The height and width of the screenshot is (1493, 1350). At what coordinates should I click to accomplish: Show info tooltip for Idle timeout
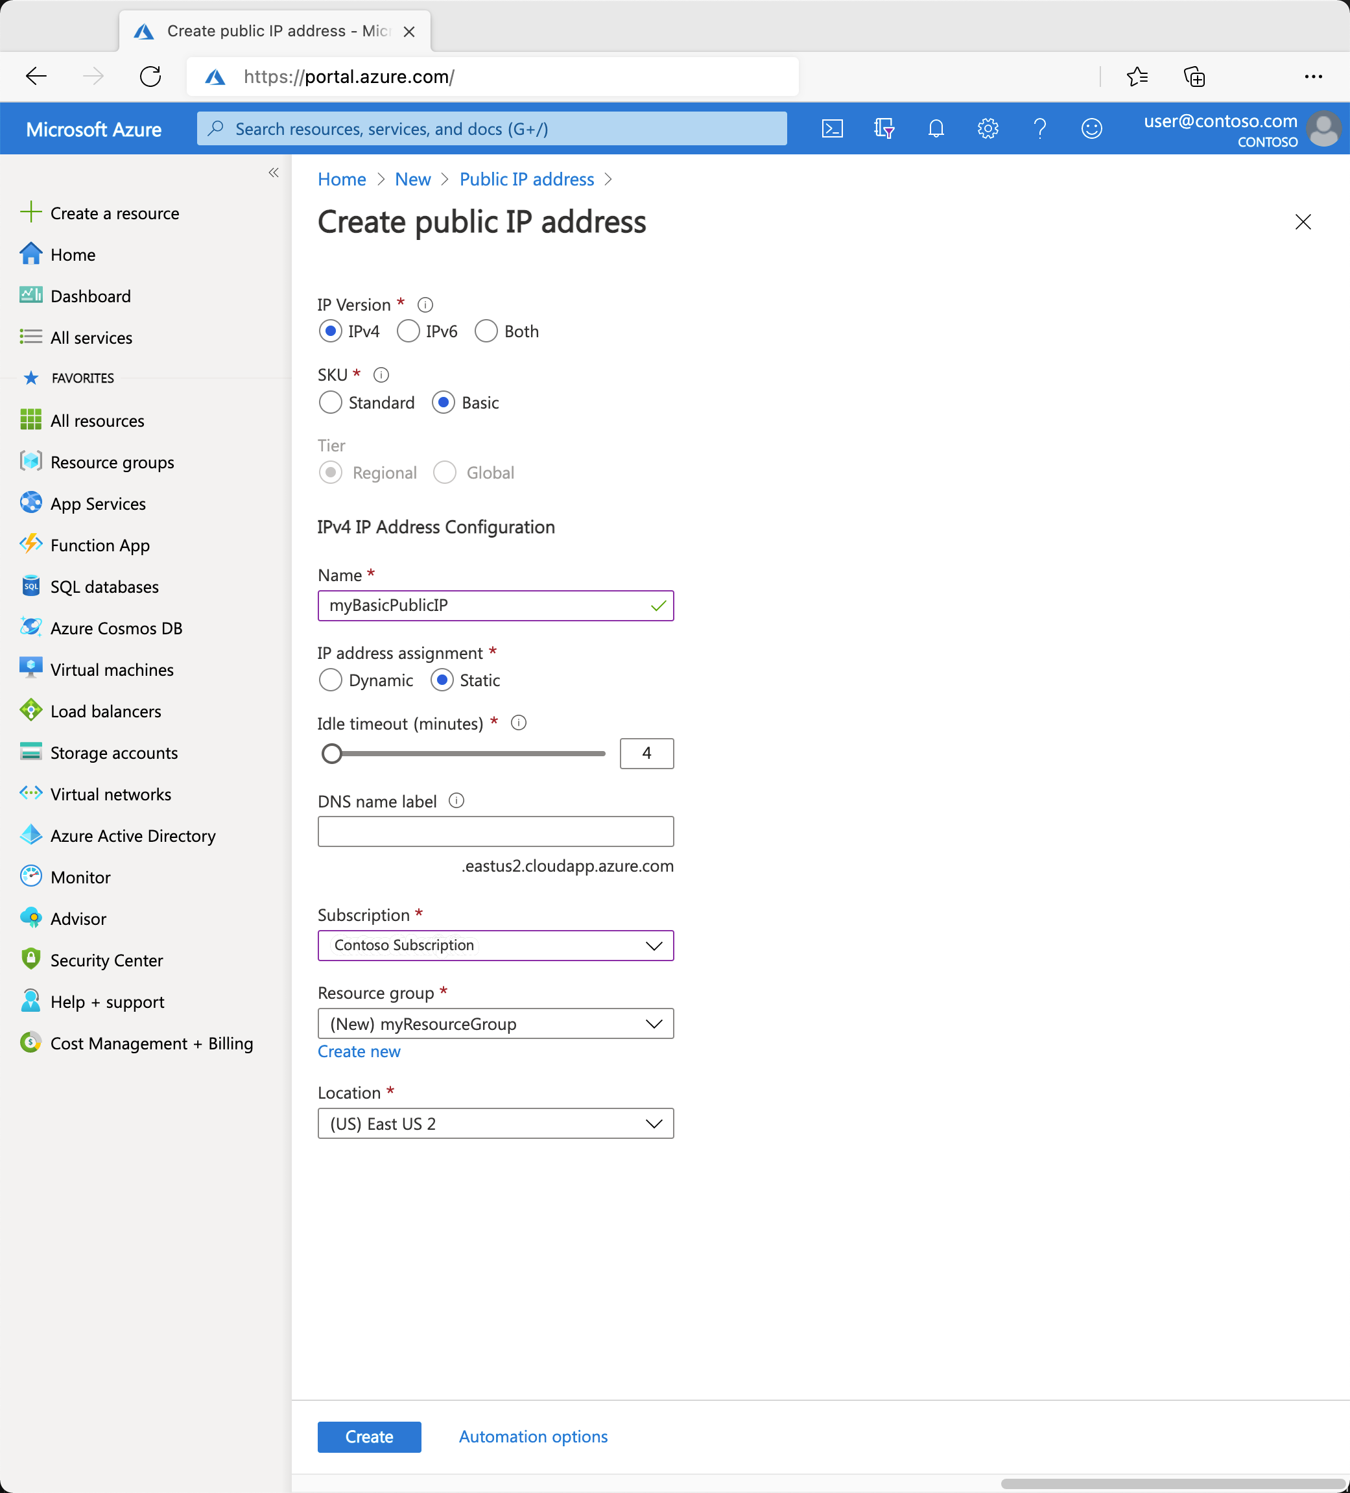click(518, 723)
